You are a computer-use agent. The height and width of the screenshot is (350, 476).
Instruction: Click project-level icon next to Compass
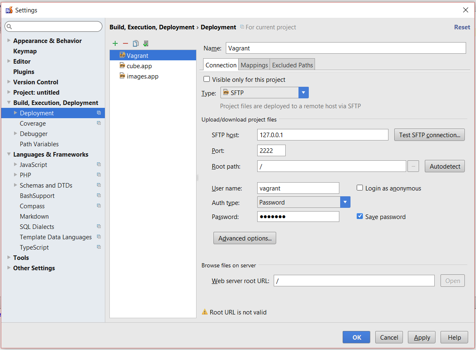pyautogui.click(x=99, y=206)
